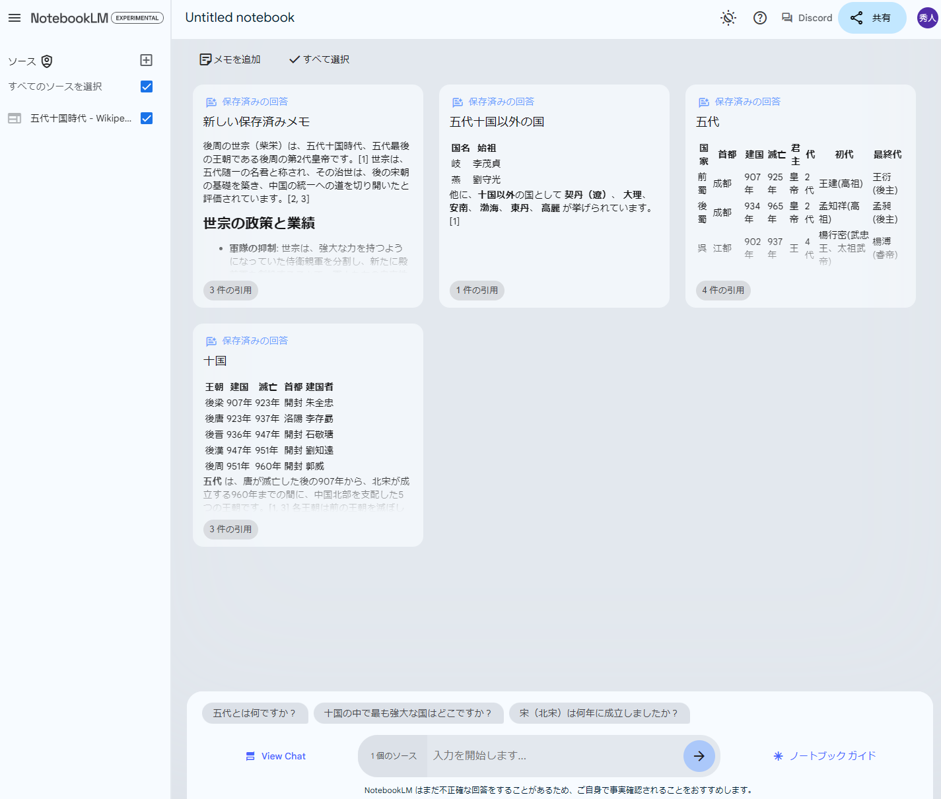Add a new source with the plus icon
Screen dimensions: 941x799
pos(146,60)
